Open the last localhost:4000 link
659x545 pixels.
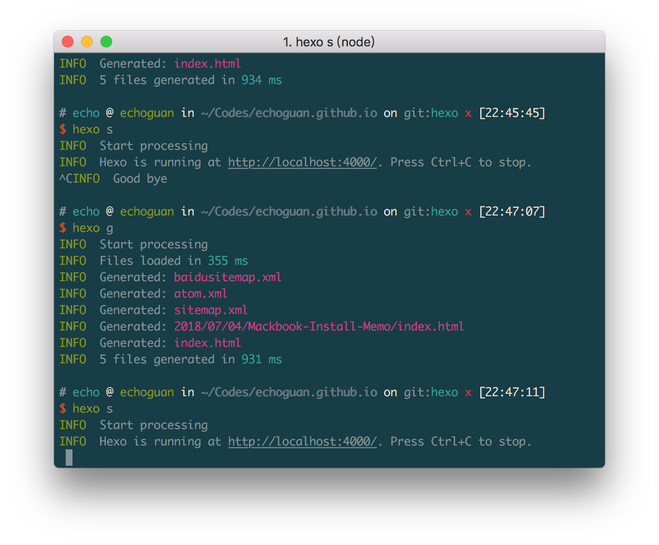302,442
